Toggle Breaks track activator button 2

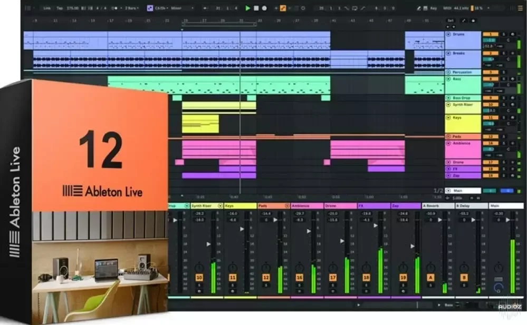pyautogui.click(x=491, y=53)
